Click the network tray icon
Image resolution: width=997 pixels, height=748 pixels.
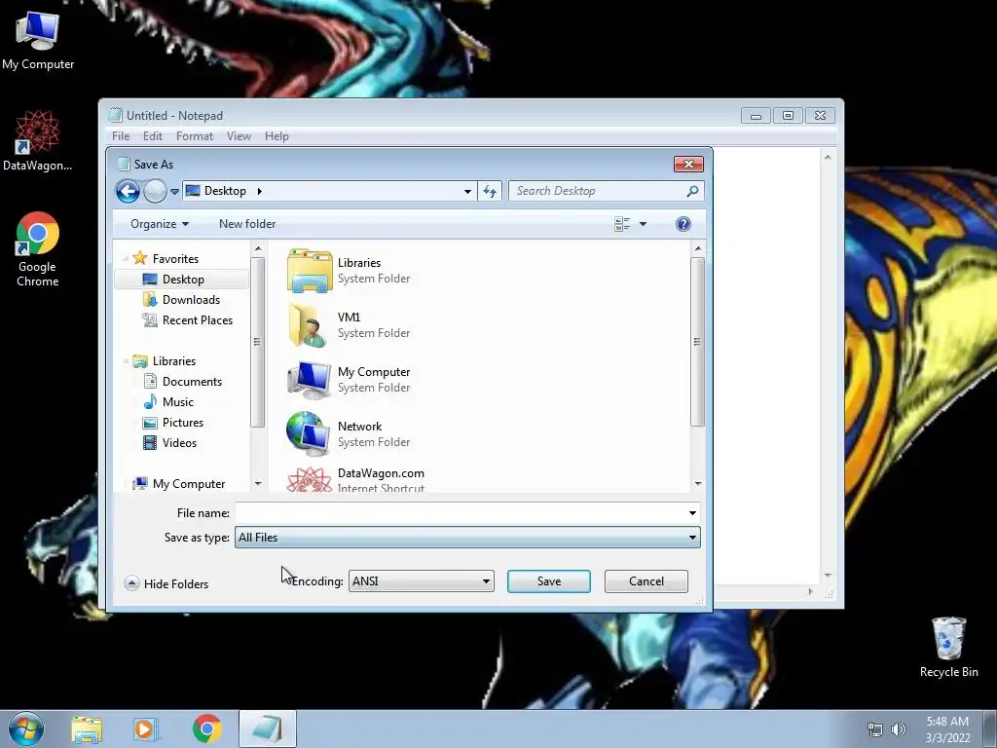tap(875, 729)
